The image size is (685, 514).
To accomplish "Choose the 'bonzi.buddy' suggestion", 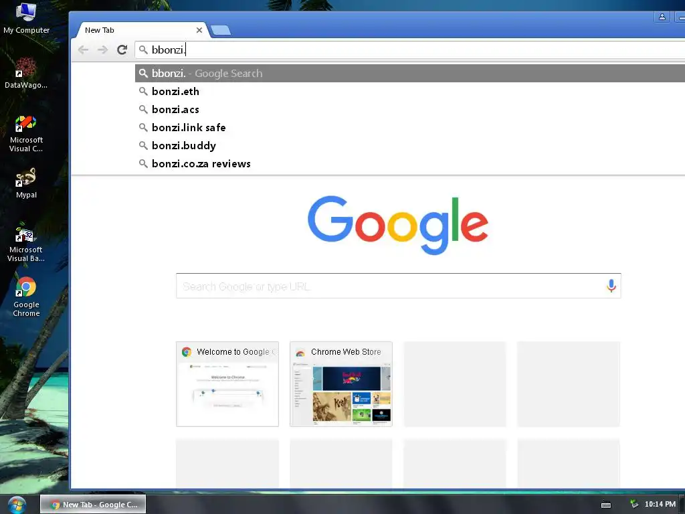I will (410, 145).
